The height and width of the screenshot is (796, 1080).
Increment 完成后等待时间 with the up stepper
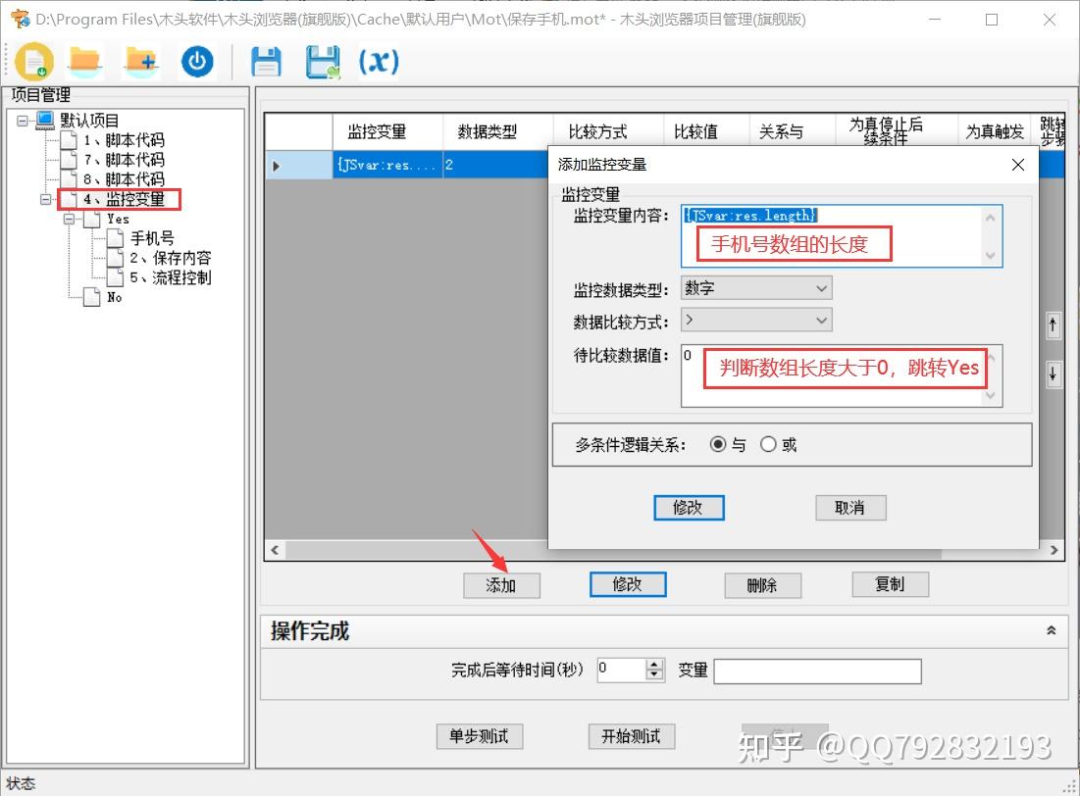[x=653, y=665]
